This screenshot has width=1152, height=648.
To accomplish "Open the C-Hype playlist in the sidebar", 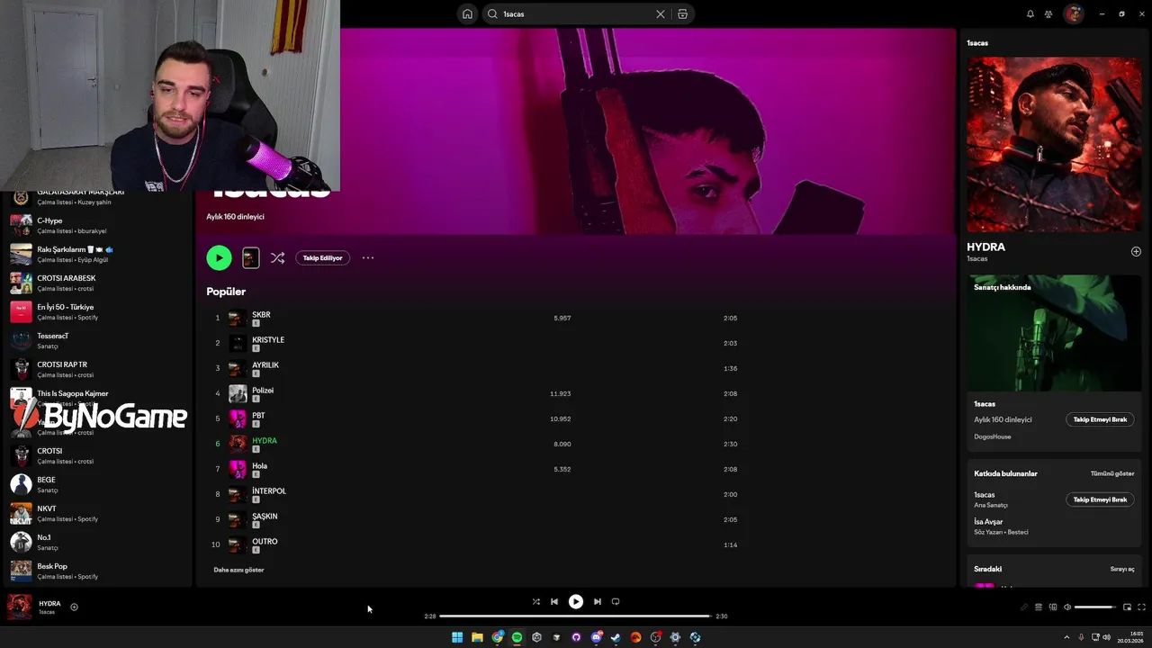I will (x=97, y=225).
